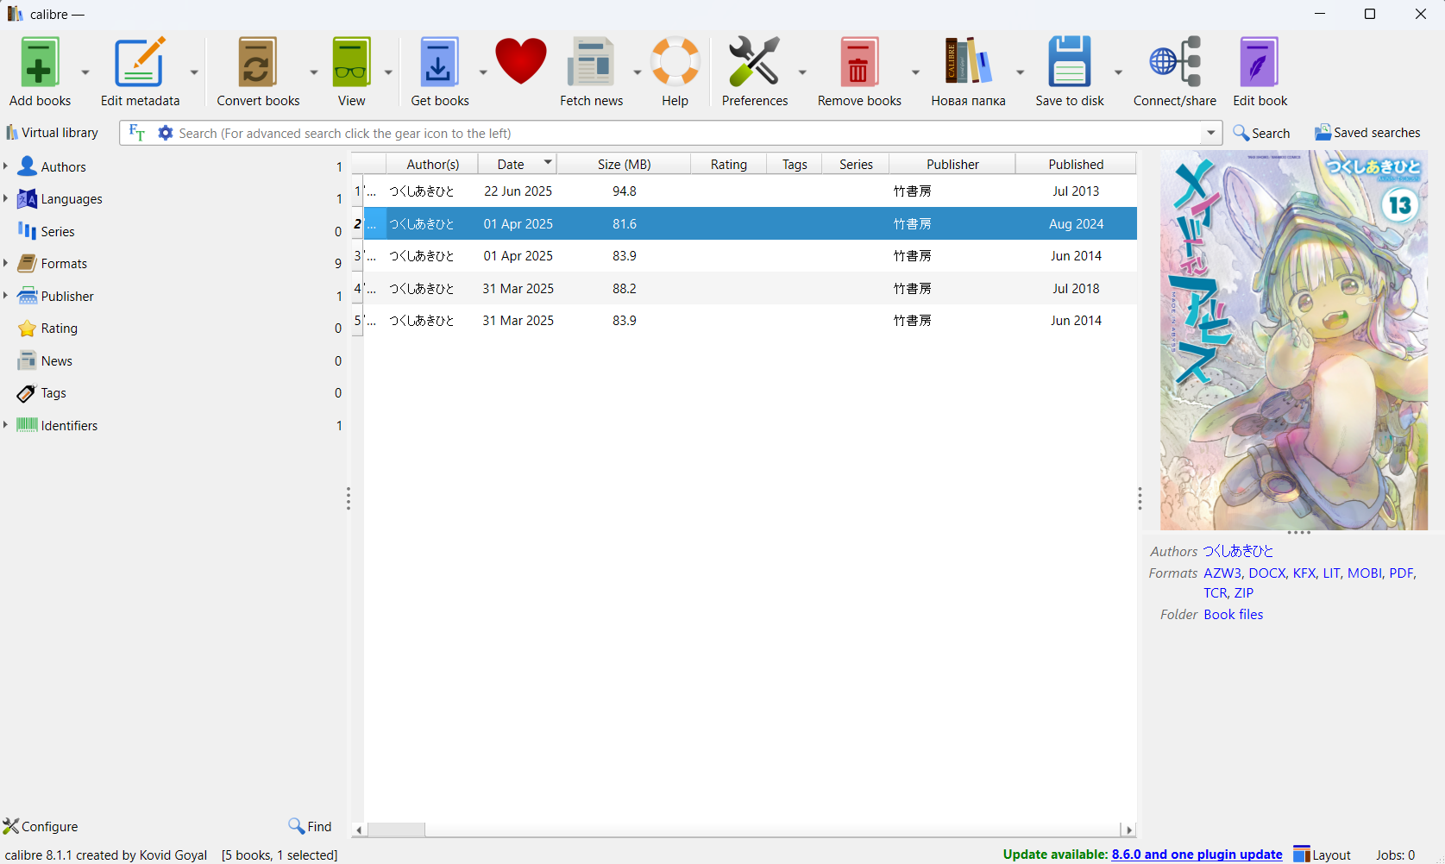This screenshot has height=864, width=1445.
Task: Click the Configure button in tag browser
Action: pos(41,826)
